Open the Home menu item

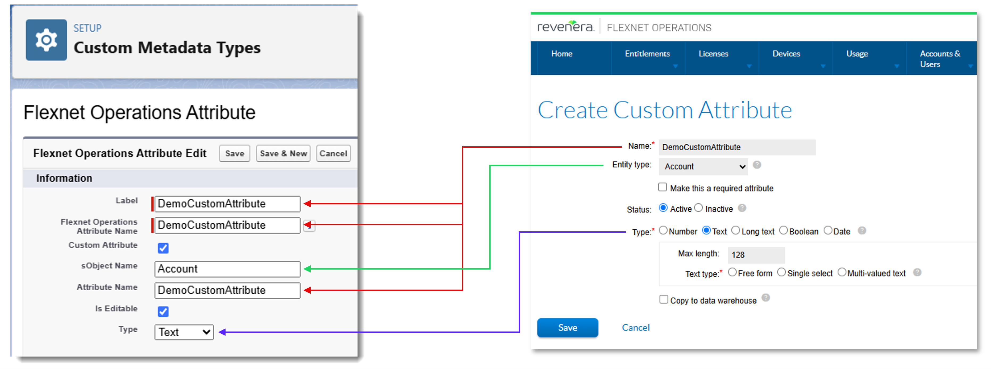point(562,54)
